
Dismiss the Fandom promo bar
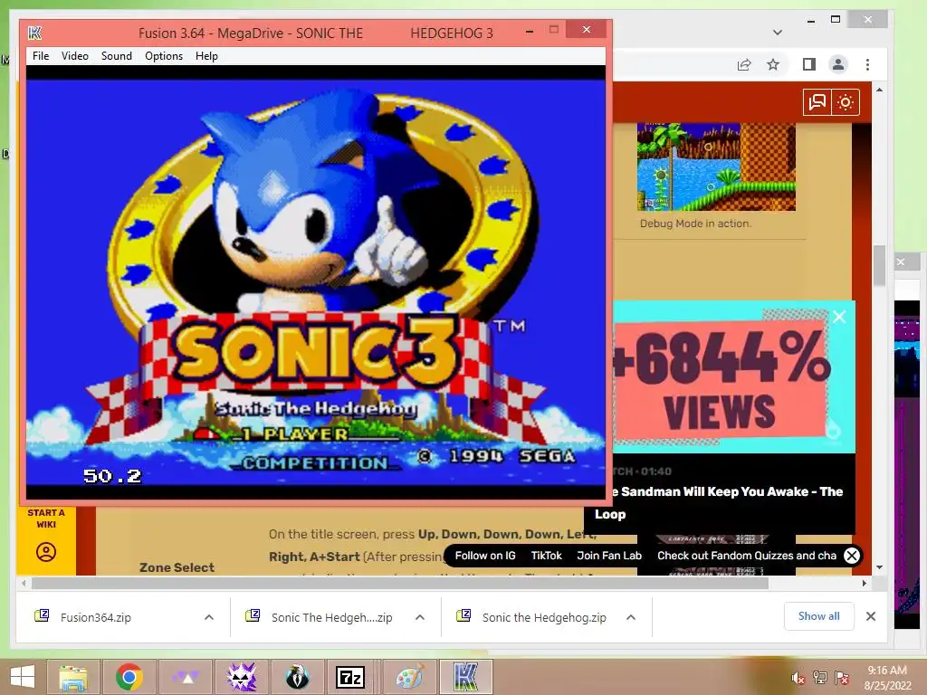(x=851, y=556)
